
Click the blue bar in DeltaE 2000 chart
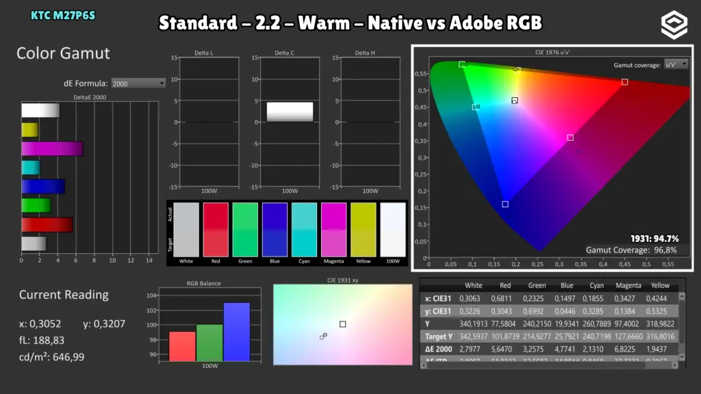tap(43, 187)
